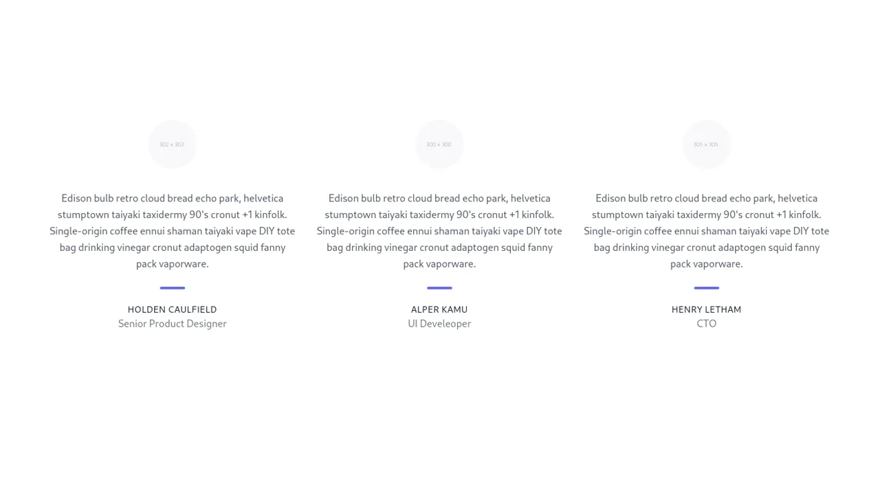This screenshot has height=495, width=880.
Task: Open Henry Letham's 305 × 305 avatar image
Action: coord(706,144)
